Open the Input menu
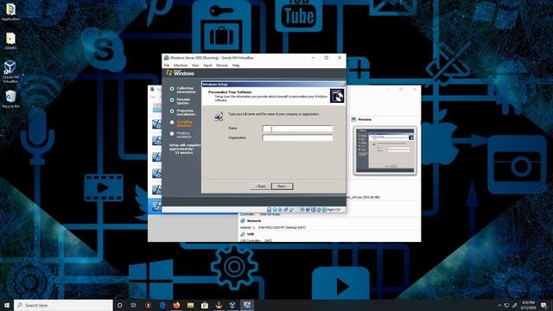Screen dimensions: 553x311 pyautogui.click(x=207, y=66)
